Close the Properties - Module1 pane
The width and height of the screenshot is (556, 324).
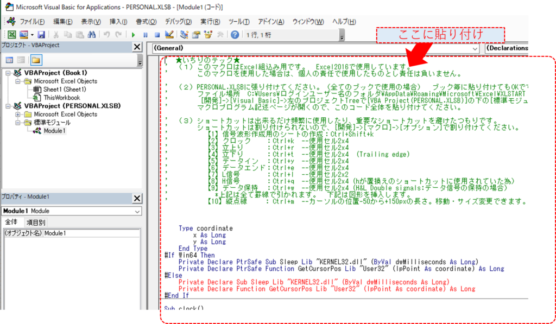point(137,198)
